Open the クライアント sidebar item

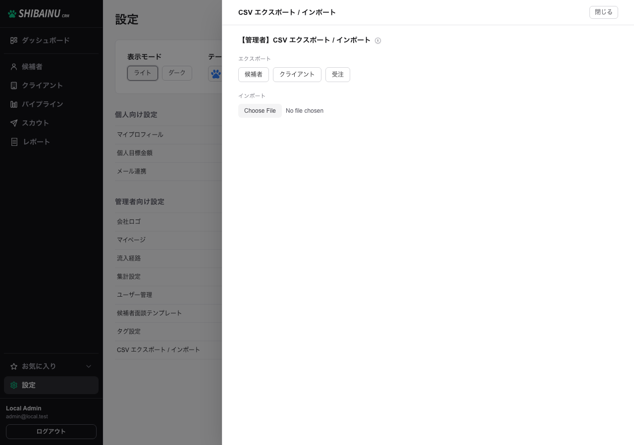coord(52,85)
